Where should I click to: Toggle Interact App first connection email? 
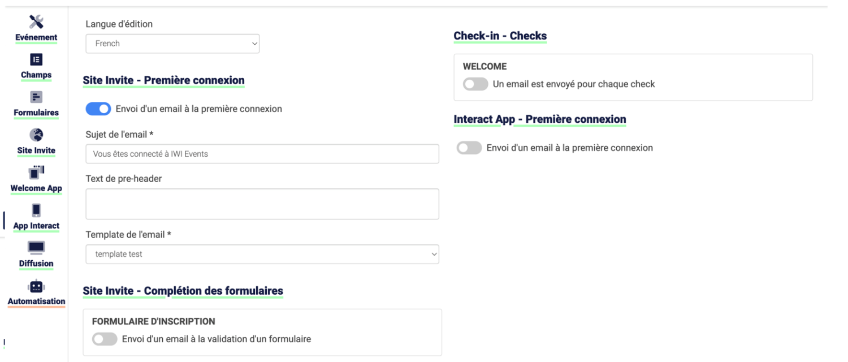pyautogui.click(x=469, y=148)
